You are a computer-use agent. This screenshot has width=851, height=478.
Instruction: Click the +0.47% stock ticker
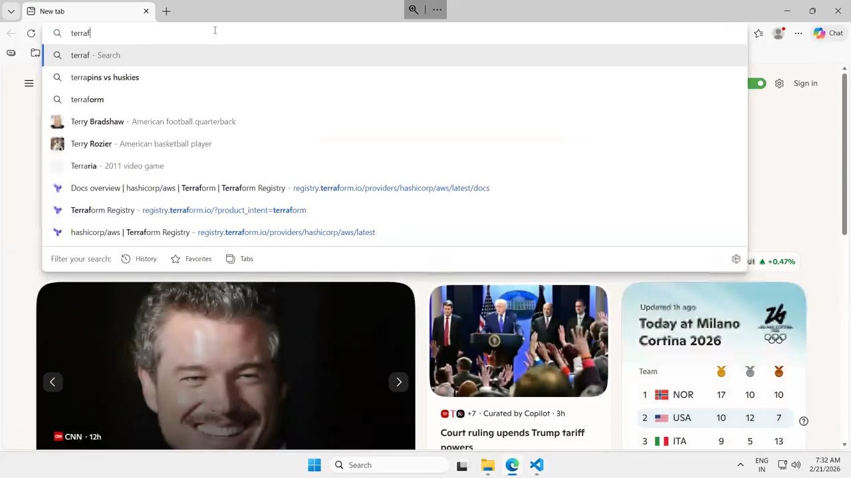(x=777, y=262)
